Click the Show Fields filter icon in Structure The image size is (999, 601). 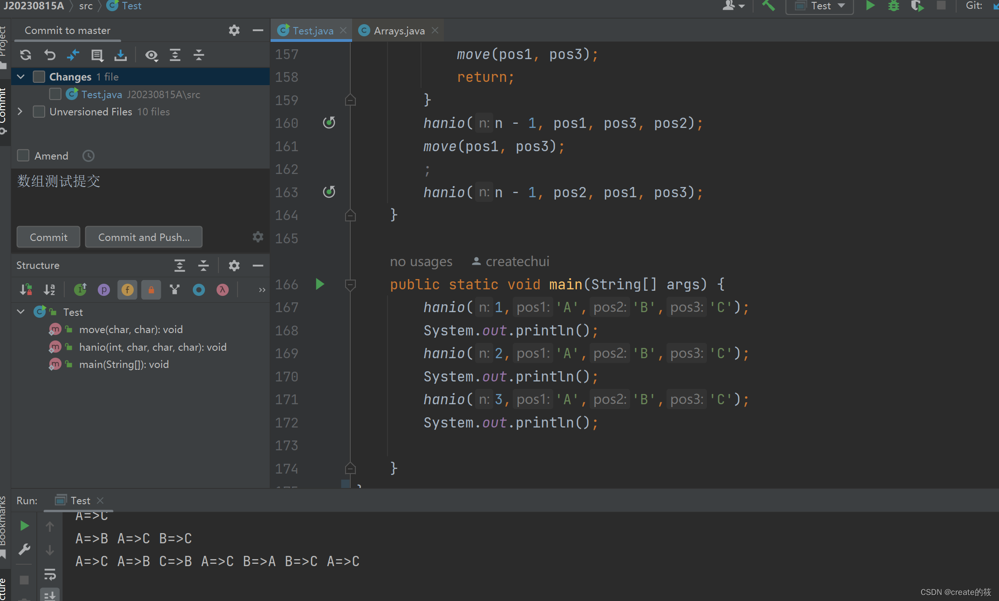(x=127, y=290)
